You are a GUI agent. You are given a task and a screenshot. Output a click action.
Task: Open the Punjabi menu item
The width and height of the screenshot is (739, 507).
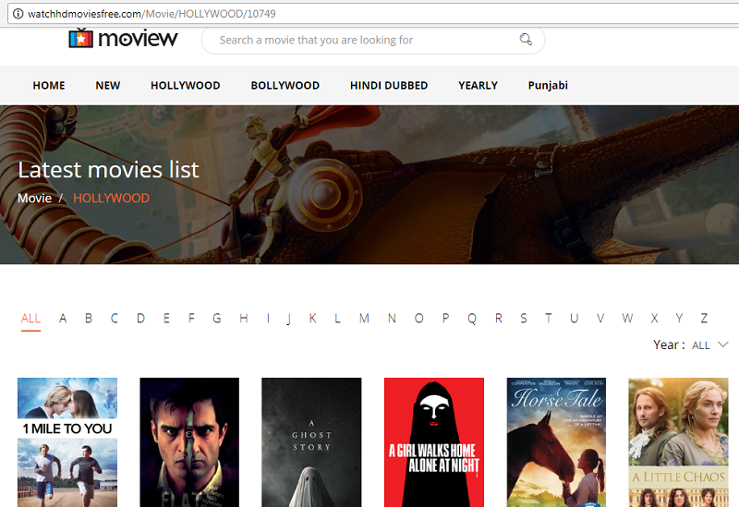click(x=548, y=85)
